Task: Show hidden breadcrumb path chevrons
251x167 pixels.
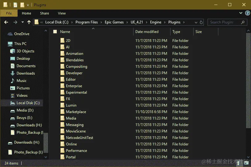Action: (42, 22)
